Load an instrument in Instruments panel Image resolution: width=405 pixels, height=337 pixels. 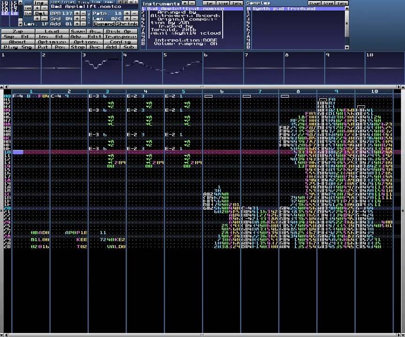tap(223, 3)
